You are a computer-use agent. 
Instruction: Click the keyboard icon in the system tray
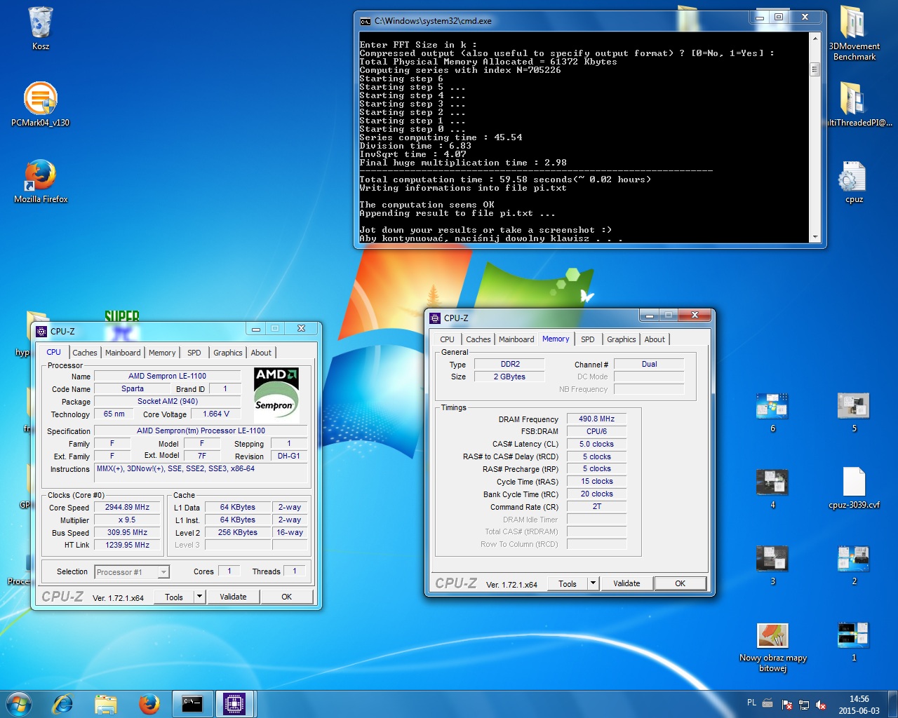(x=768, y=703)
